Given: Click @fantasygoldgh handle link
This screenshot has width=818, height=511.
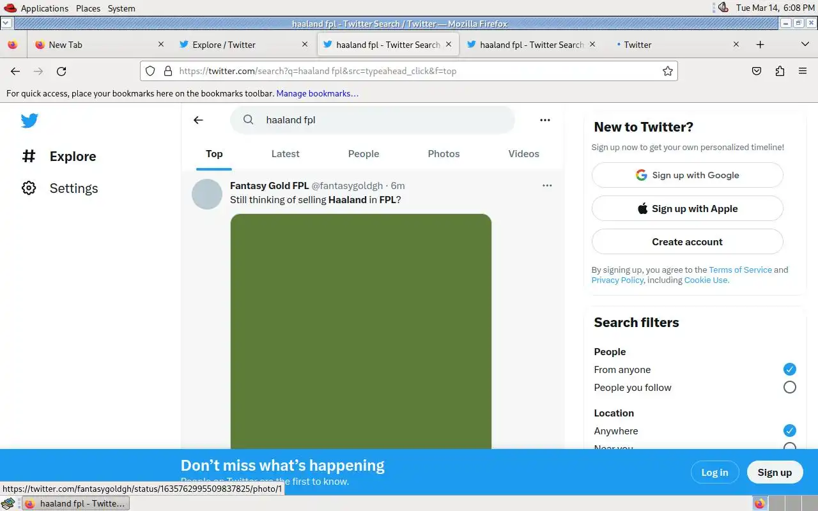Looking at the screenshot, I should [347, 186].
